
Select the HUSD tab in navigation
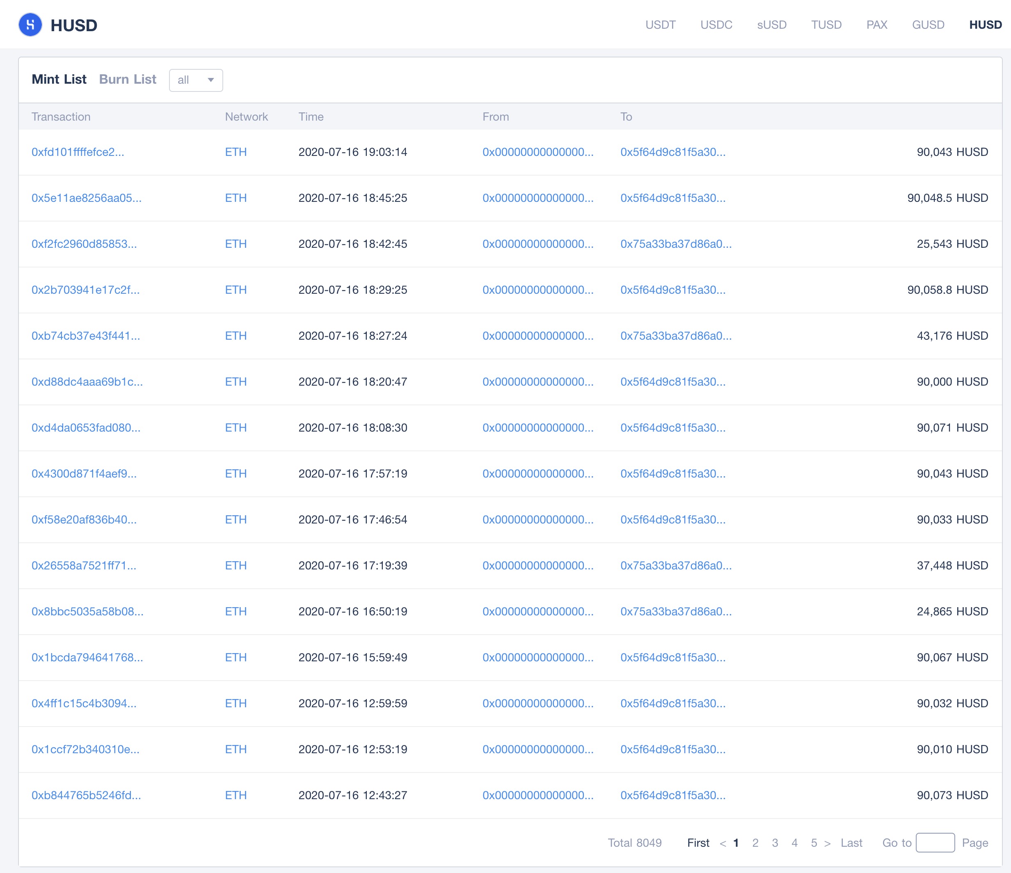click(x=985, y=25)
